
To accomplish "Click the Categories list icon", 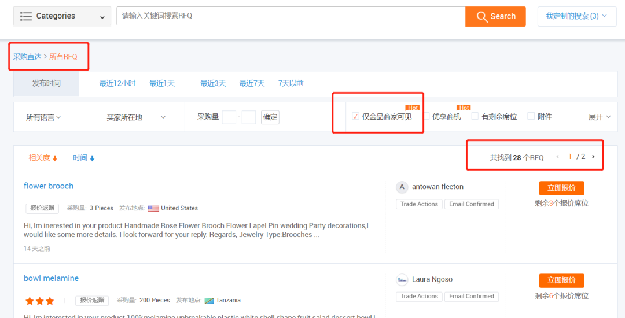I will [26, 16].
